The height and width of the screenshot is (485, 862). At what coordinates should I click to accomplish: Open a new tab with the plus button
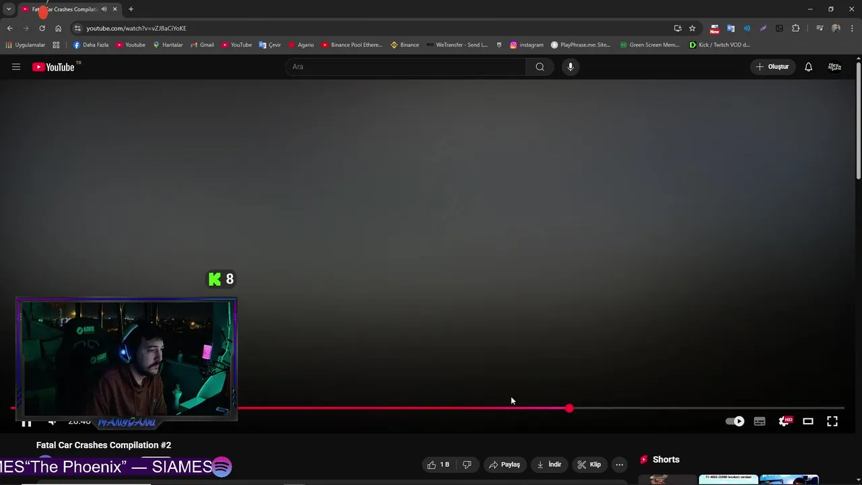tap(131, 9)
